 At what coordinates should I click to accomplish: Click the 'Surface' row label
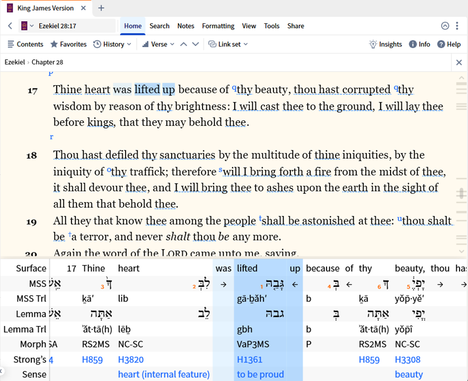click(31, 268)
